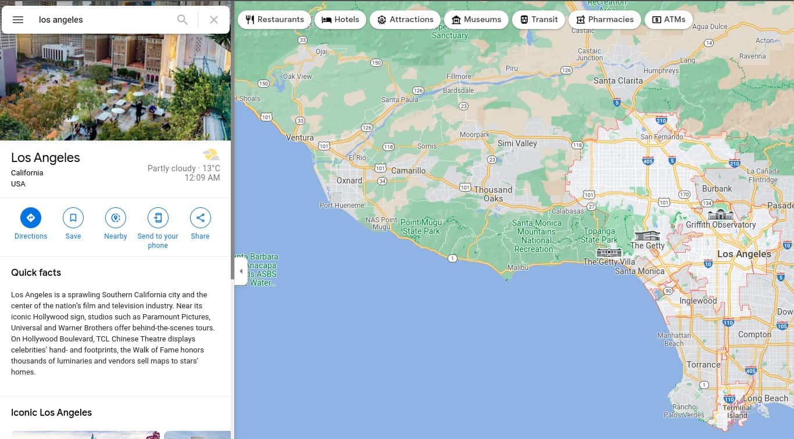794x439 pixels.
Task: Click the Directions icon button
Action: (x=31, y=218)
